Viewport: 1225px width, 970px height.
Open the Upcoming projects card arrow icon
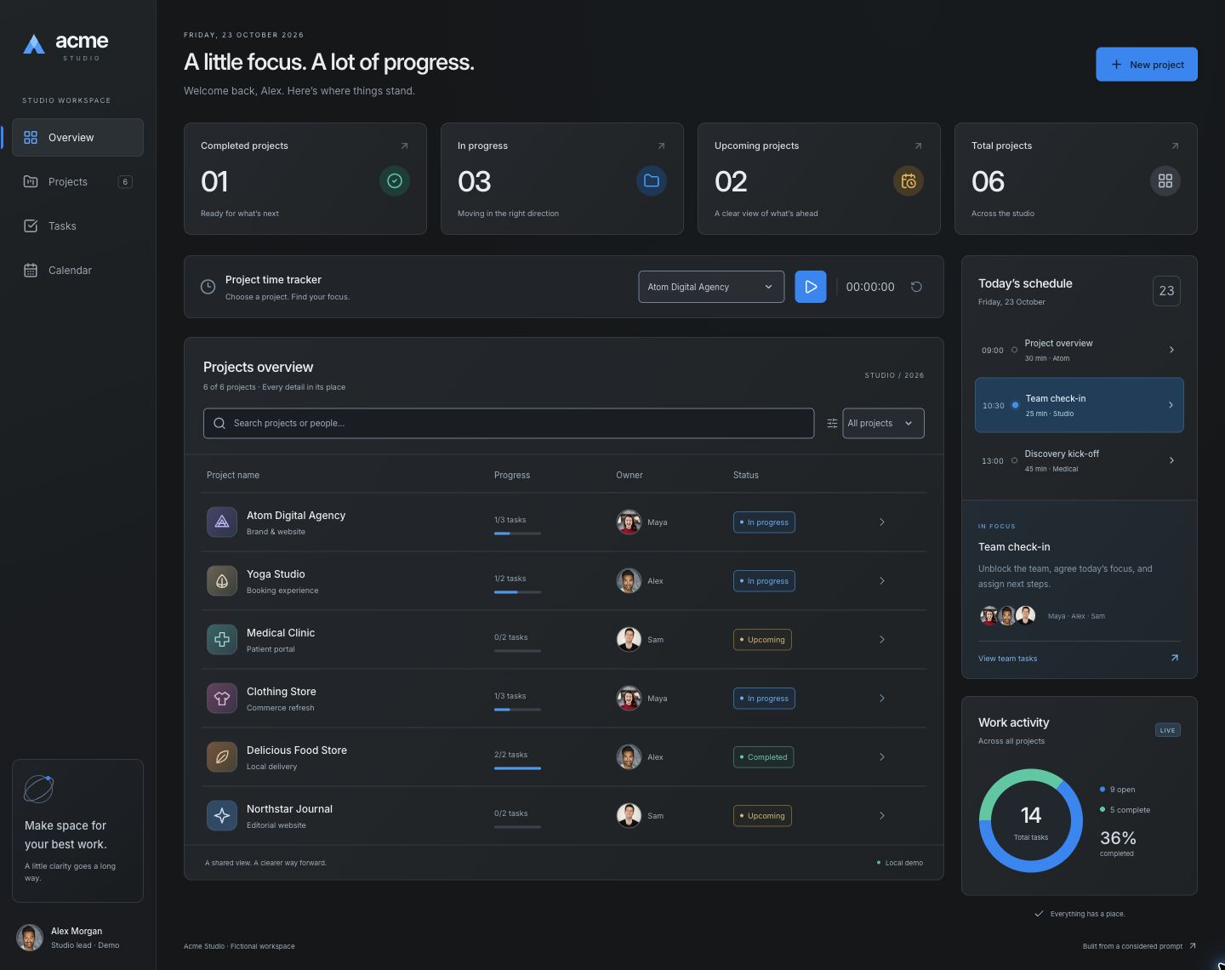pyautogui.click(x=918, y=145)
